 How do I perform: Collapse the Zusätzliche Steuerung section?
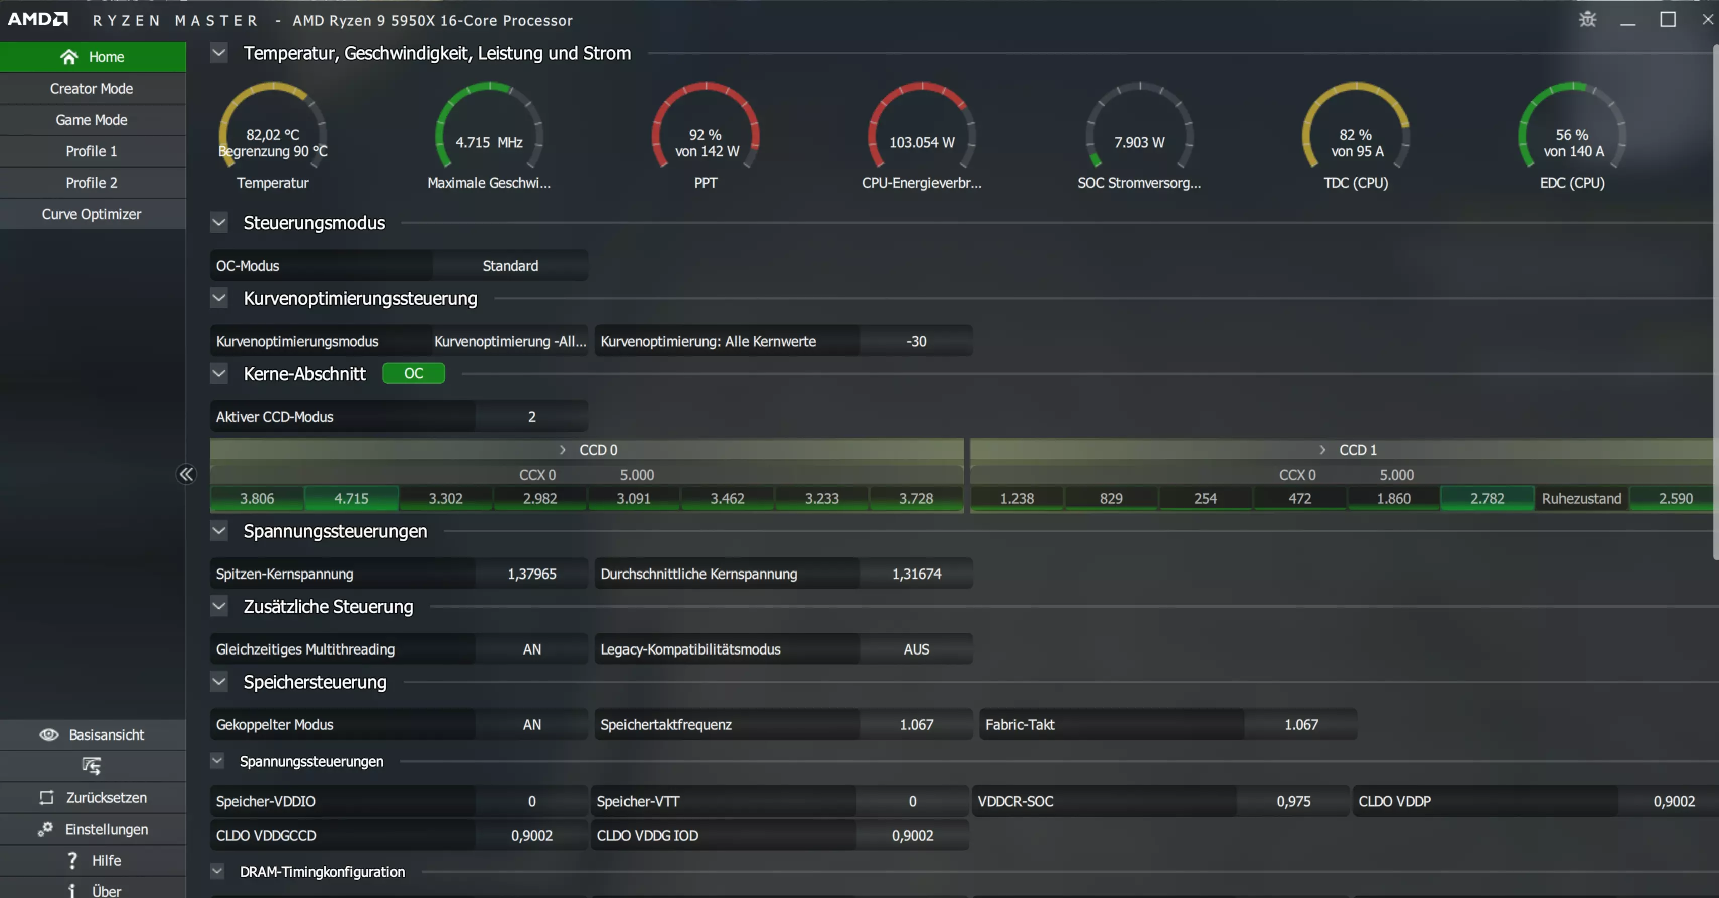(x=219, y=606)
